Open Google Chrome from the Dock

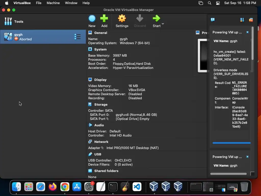click(65, 187)
